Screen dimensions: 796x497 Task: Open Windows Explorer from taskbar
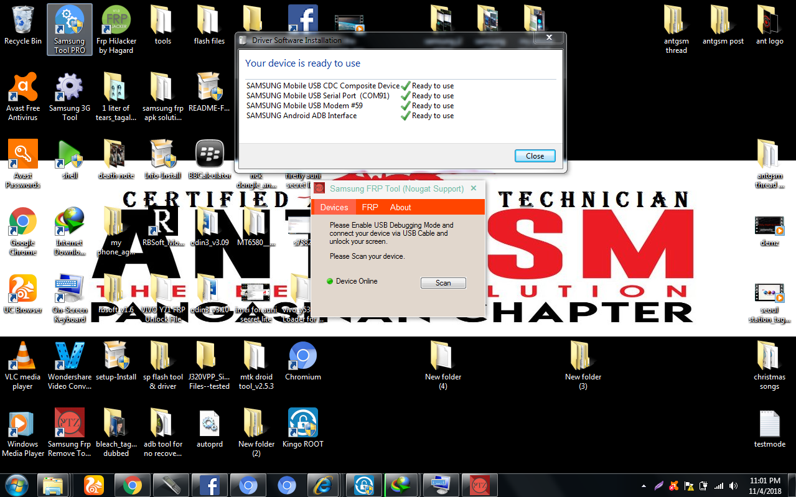coord(53,485)
